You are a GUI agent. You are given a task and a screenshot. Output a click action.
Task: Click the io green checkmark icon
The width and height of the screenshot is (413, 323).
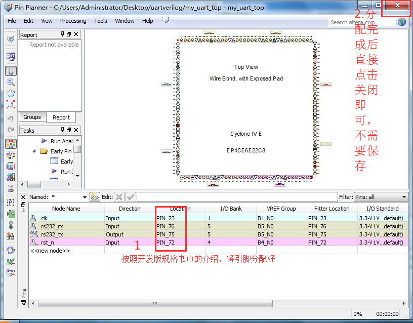point(11,261)
